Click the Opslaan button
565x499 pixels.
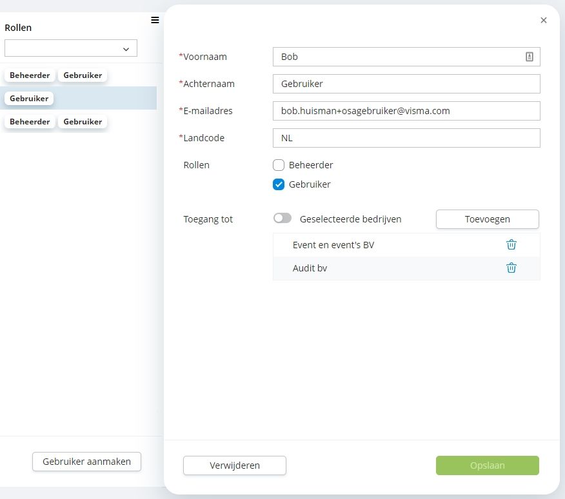pos(487,465)
